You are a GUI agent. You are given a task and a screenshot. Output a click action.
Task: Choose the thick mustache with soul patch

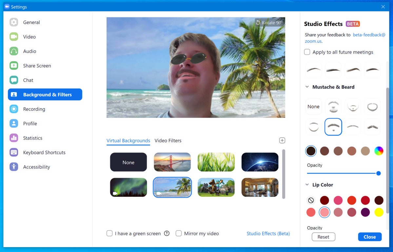333,127
